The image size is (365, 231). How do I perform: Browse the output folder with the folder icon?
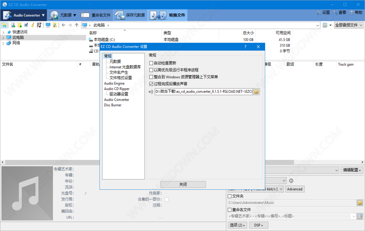pos(360,203)
